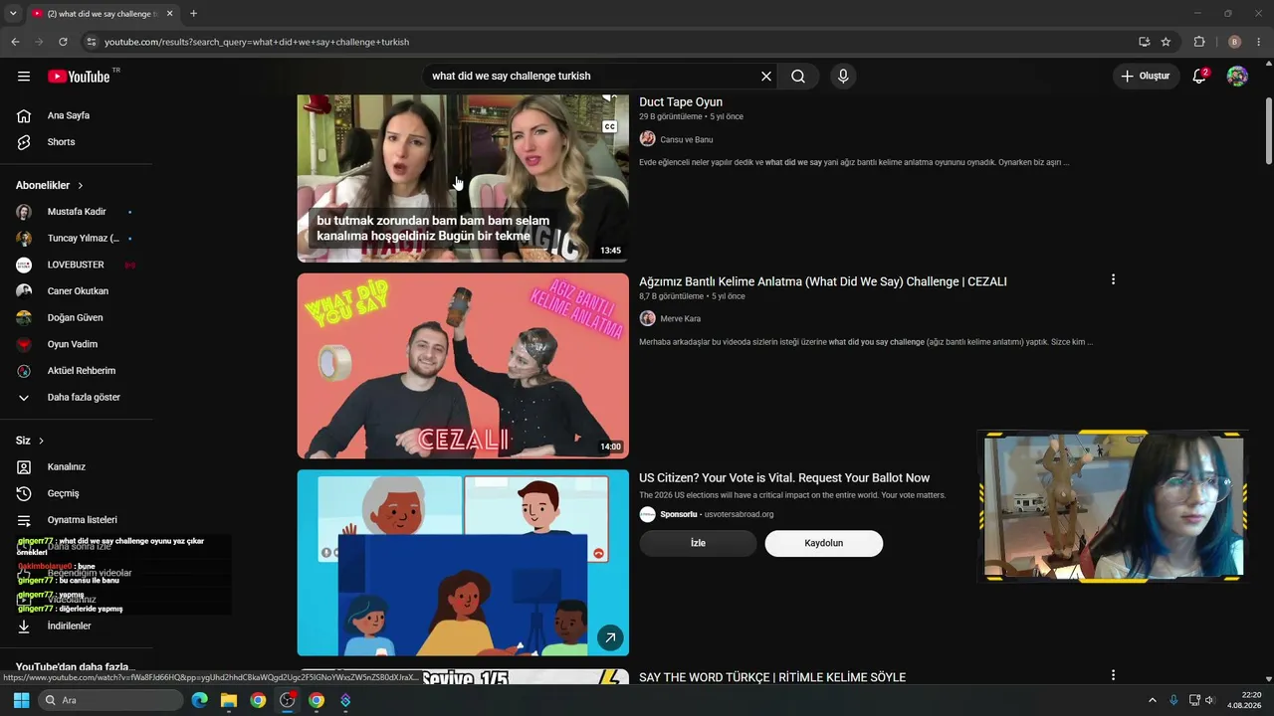1274x716 pixels.
Task: Click the install app icon in address bar
Action: pyautogui.click(x=1145, y=42)
